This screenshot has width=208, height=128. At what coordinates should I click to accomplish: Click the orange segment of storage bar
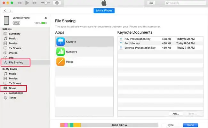[x=62, y=125]
